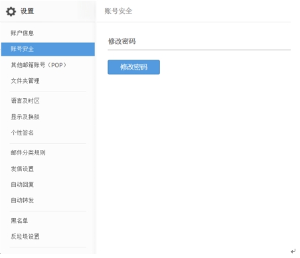Open 个性签名 settings
Viewport: 300px width, 258px height.
tap(23, 133)
